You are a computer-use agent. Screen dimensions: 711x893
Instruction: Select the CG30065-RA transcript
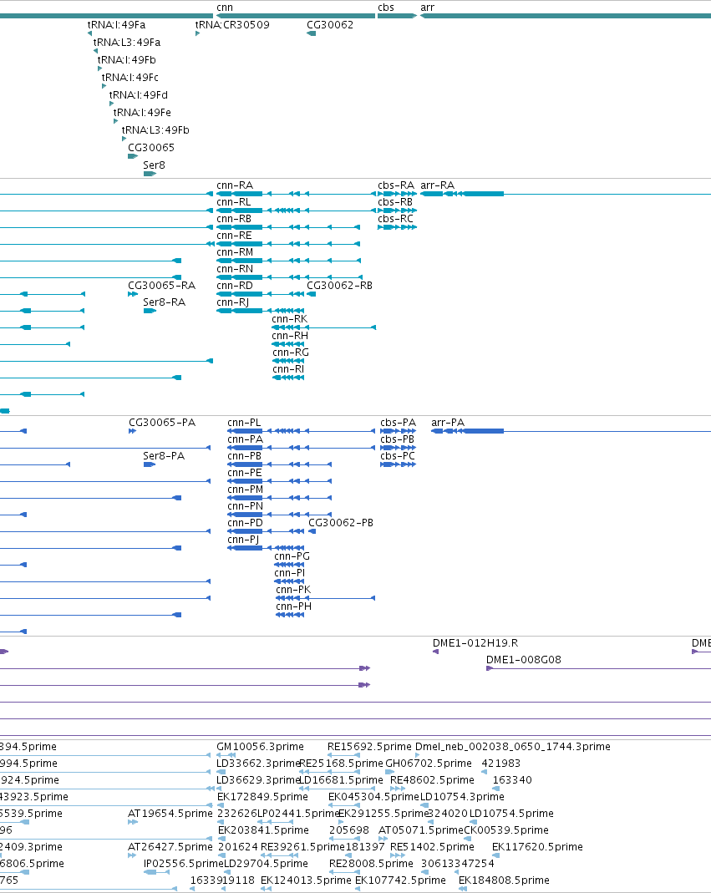click(162, 286)
